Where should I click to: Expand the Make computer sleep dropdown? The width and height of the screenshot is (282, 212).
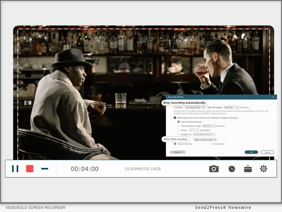205,140
